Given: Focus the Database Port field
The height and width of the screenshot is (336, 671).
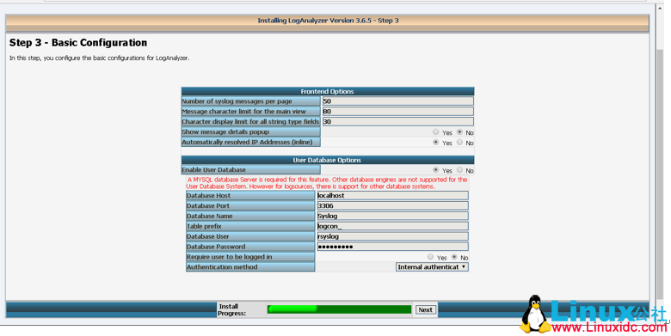Looking at the screenshot, I should click(392, 205).
